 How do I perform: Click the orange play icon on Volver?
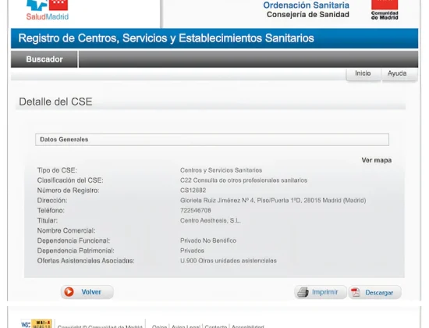(x=69, y=292)
